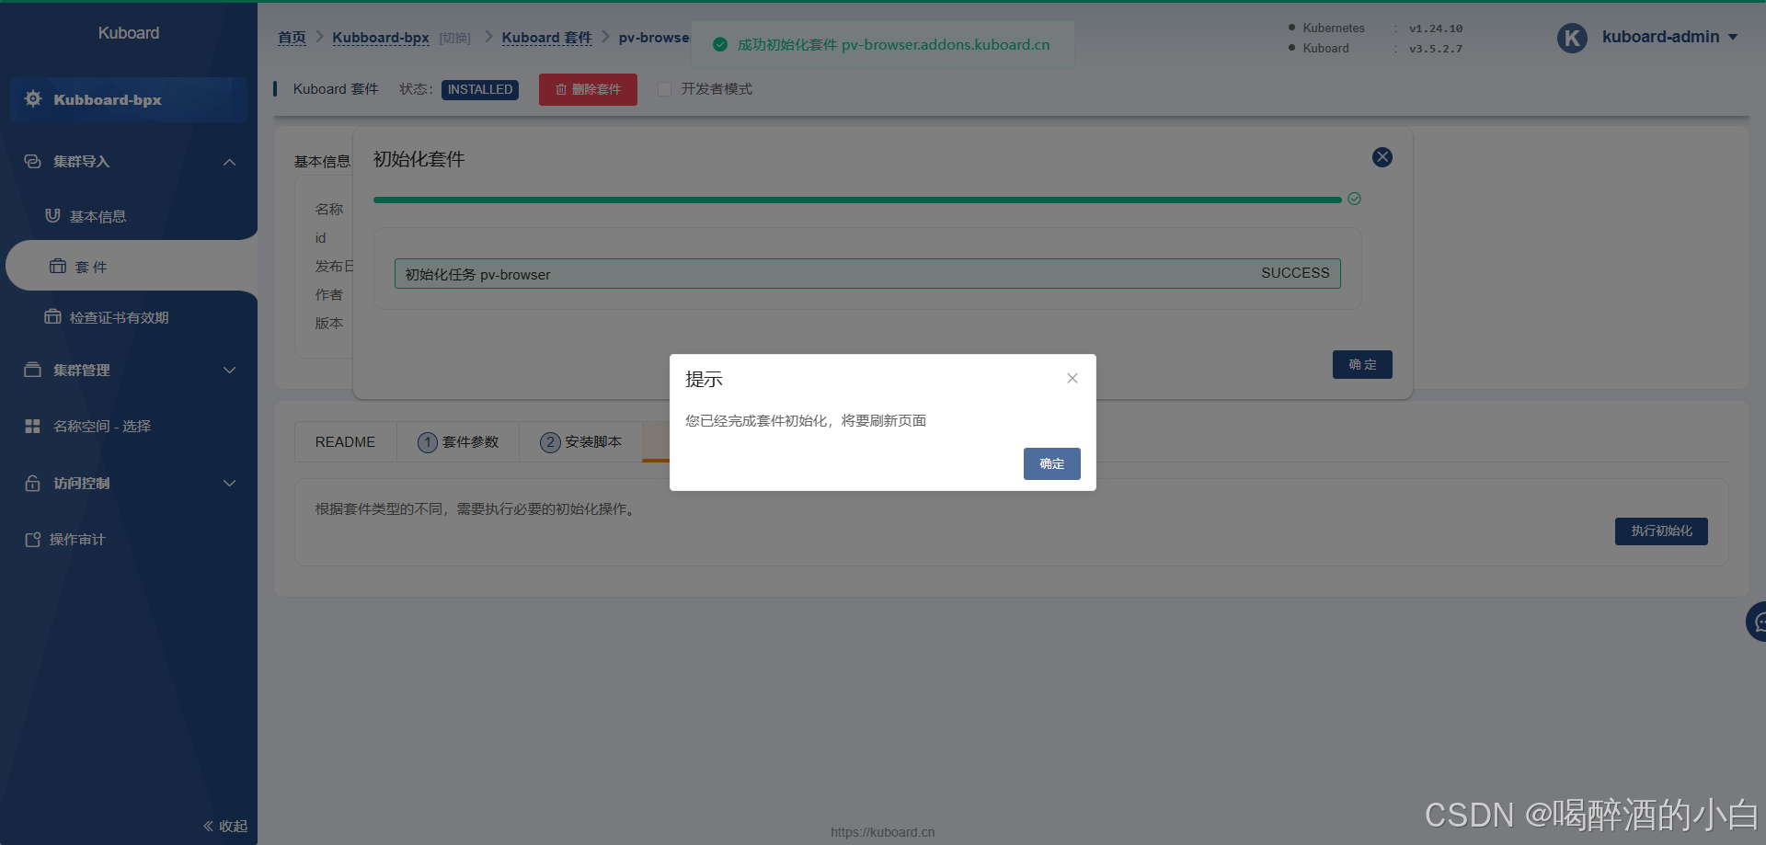Click the 访问控制 lock icon
Image resolution: width=1766 pixels, height=845 pixels.
32,483
